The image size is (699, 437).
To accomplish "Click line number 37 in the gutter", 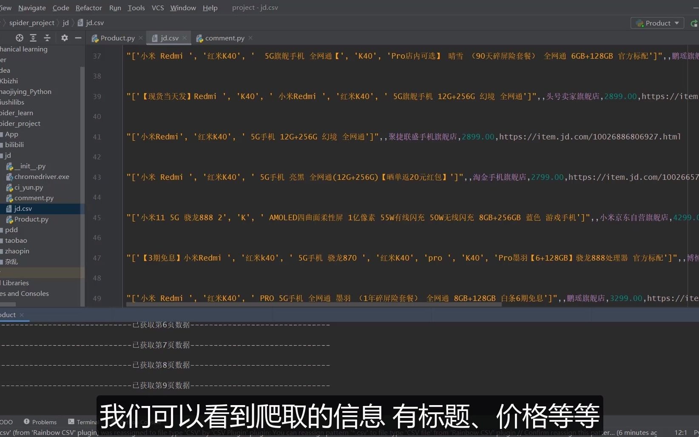I will (x=97, y=56).
